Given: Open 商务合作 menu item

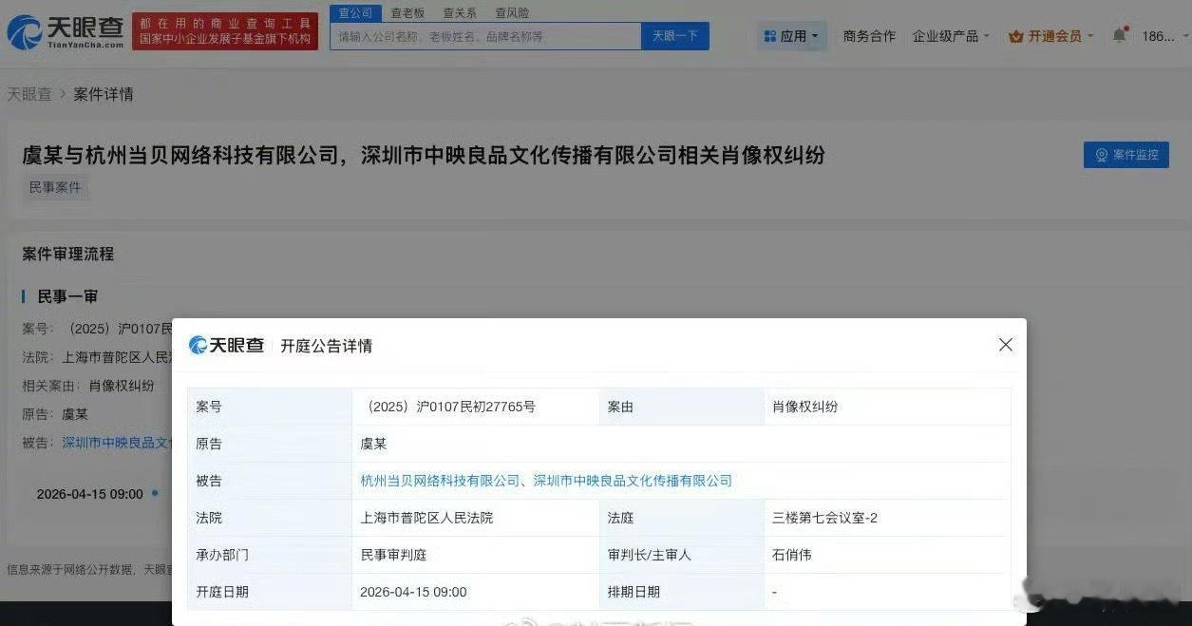Looking at the screenshot, I should 869,36.
